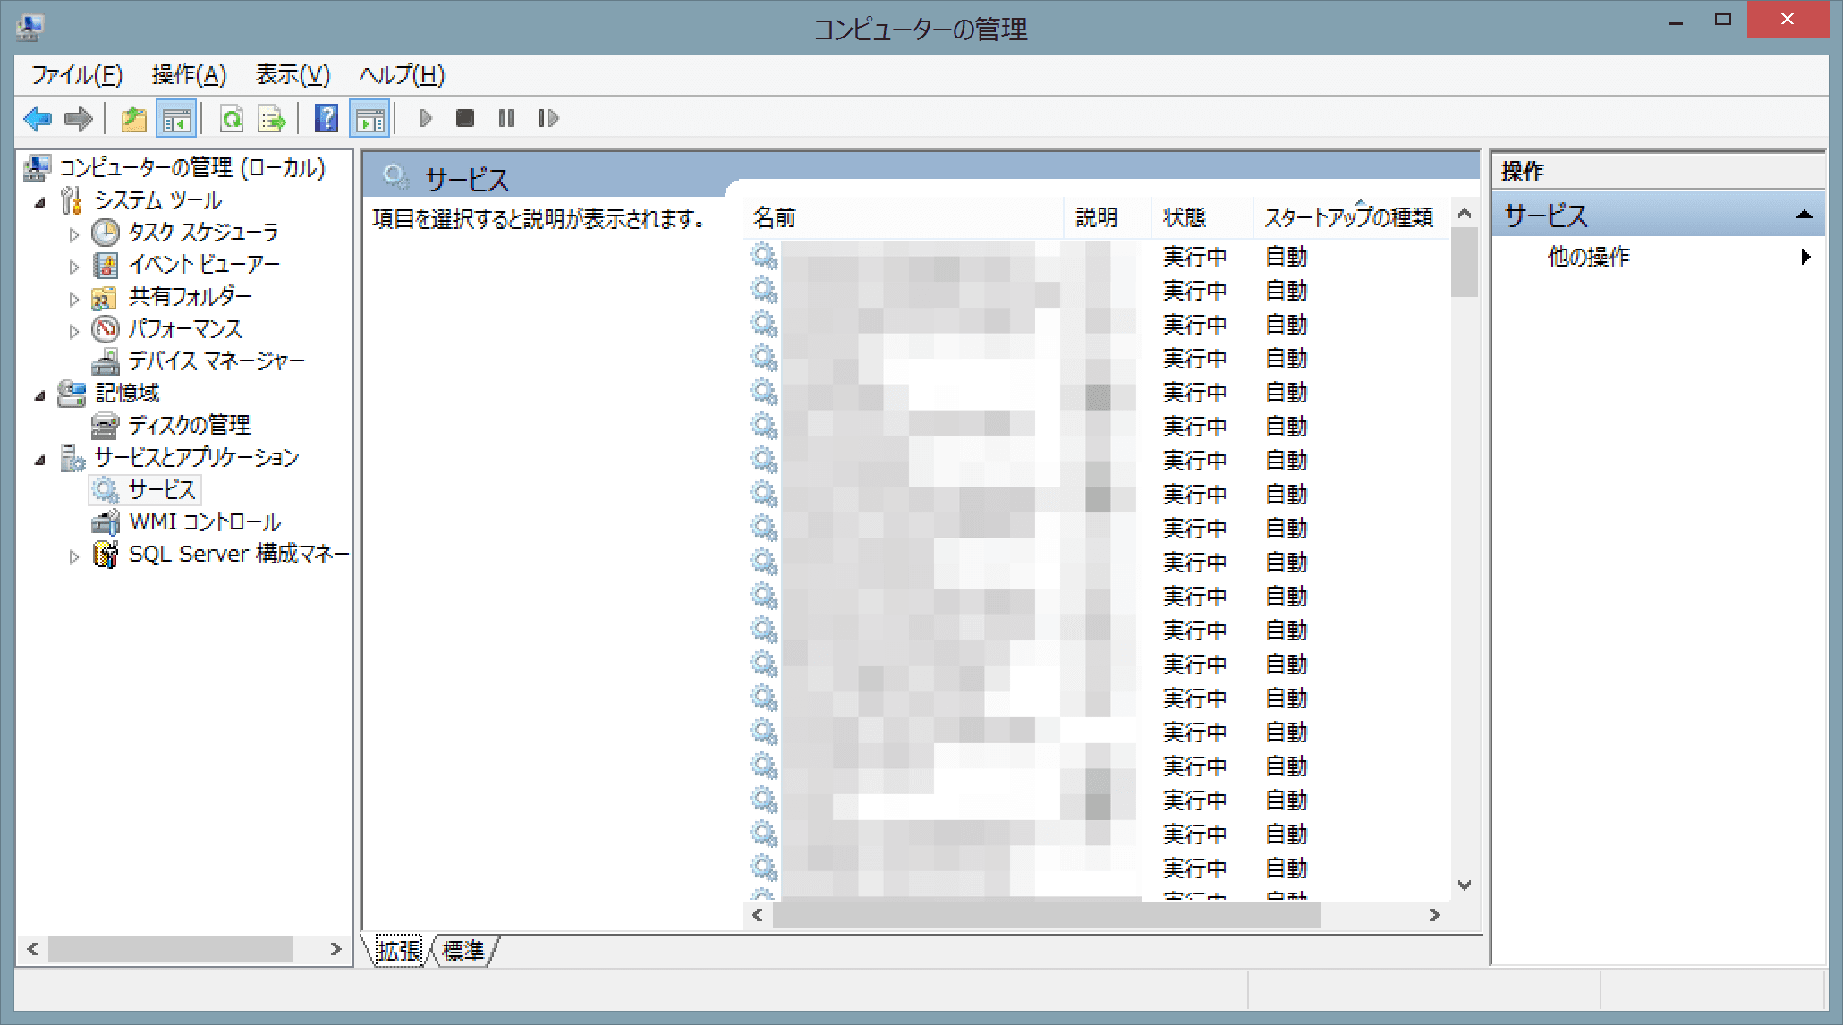1843x1025 pixels.
Task: Toggle the action pane visibility
Action: 370,118
